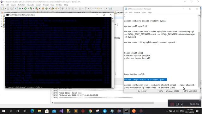The width and height of the screenshot is (202, 114).
Task: Click 'Total time: 02:29 min' console line
Action: tap(70, 93)
